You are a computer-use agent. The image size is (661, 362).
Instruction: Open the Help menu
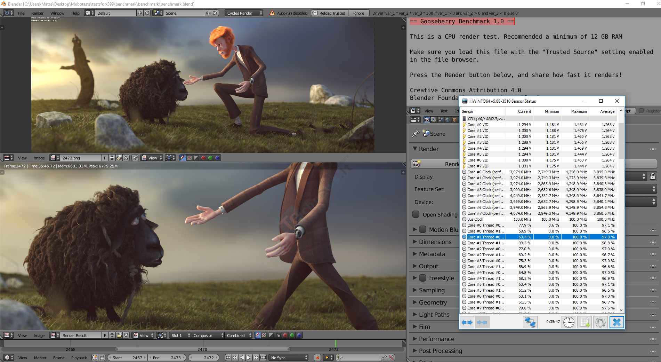(x=75, y=13)
